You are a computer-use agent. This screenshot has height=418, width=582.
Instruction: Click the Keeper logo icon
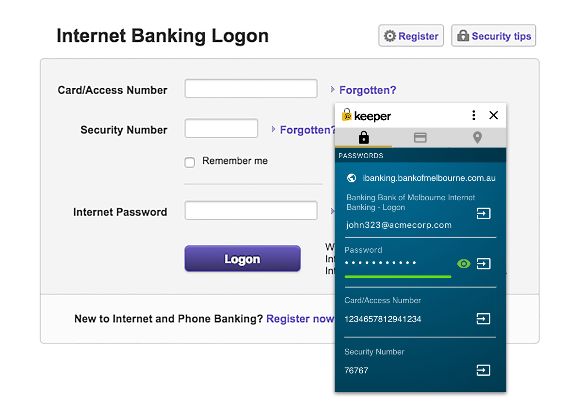347,115
